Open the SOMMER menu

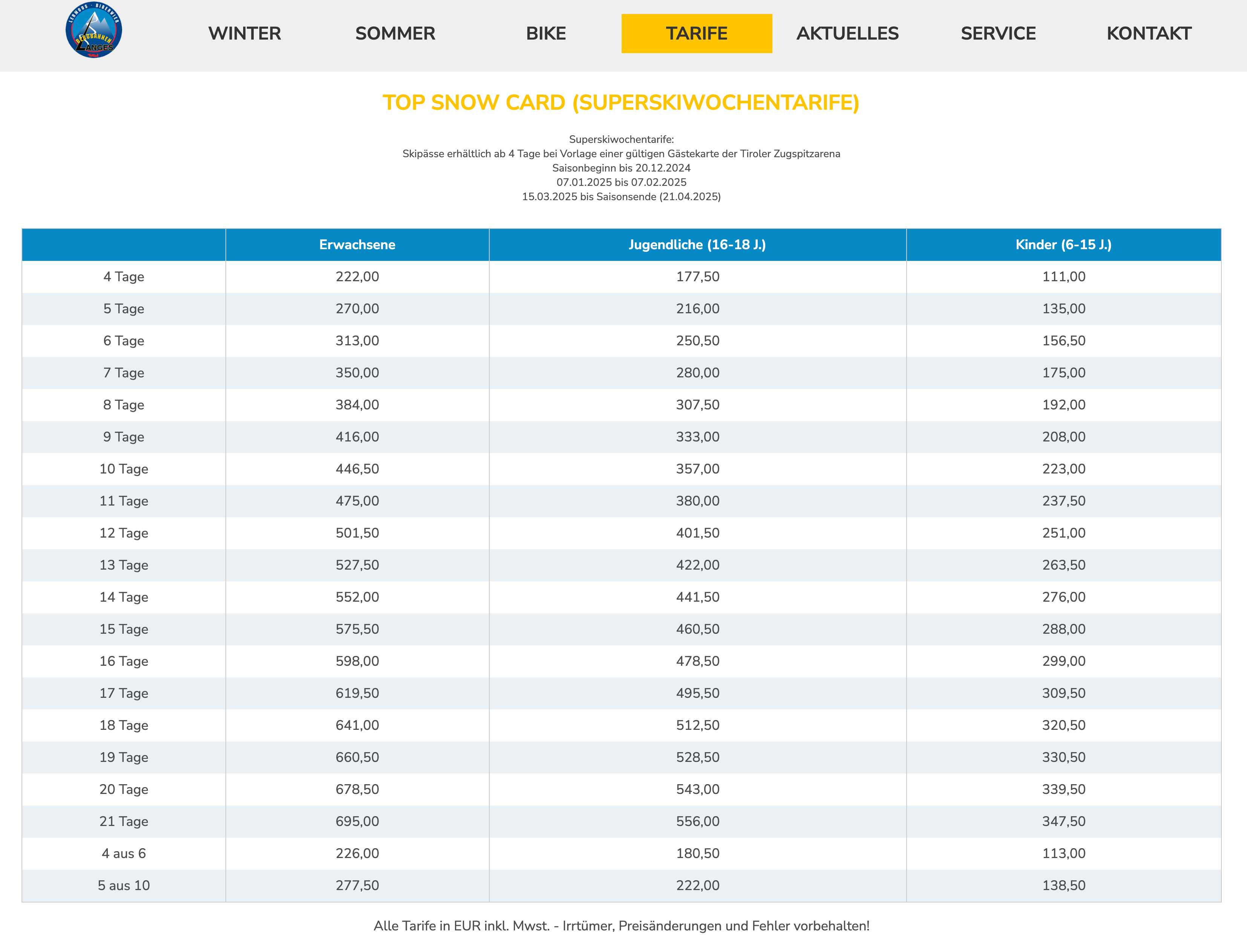pyautogui.click(x=395, y=33)
